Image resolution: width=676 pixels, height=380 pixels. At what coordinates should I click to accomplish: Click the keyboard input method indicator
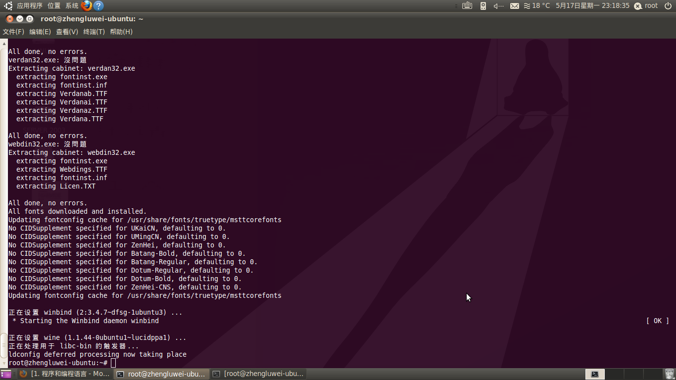point(467,6)
